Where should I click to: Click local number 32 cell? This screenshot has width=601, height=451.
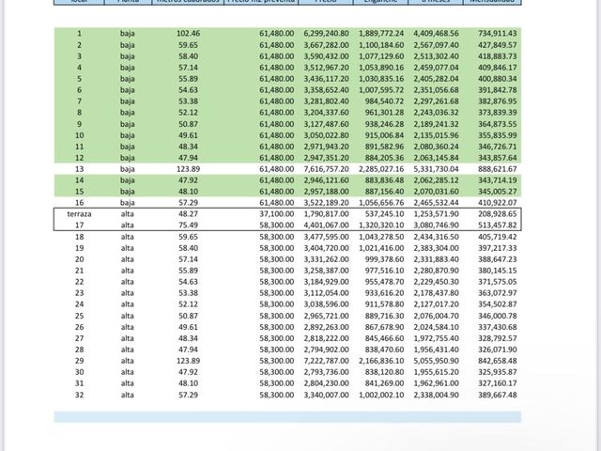[79, 395]
